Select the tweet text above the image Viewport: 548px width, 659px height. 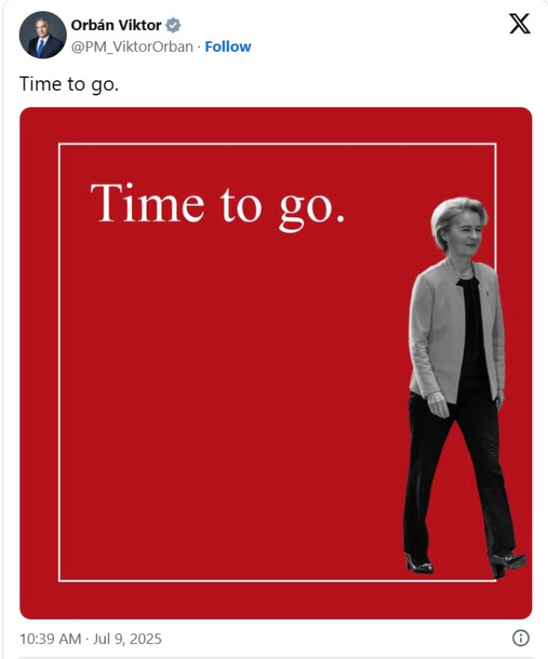pyautogui.click(x=69, y=84)
